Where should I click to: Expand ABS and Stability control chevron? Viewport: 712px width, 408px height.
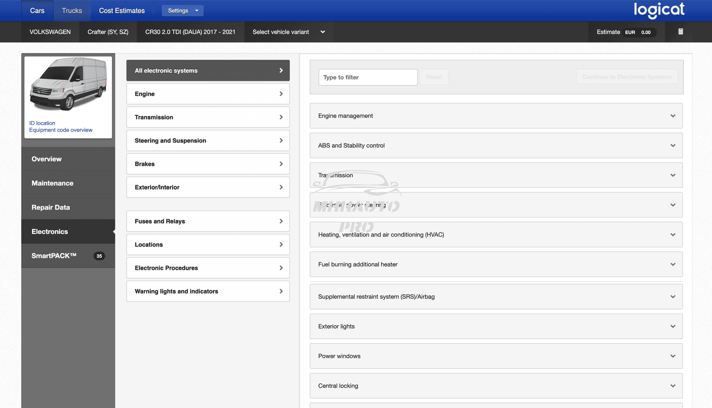pos(673,145)
